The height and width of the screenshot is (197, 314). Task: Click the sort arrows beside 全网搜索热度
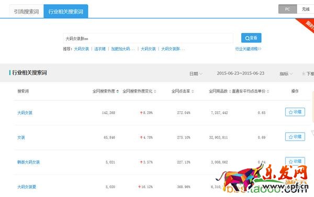(x=118, y=91)
